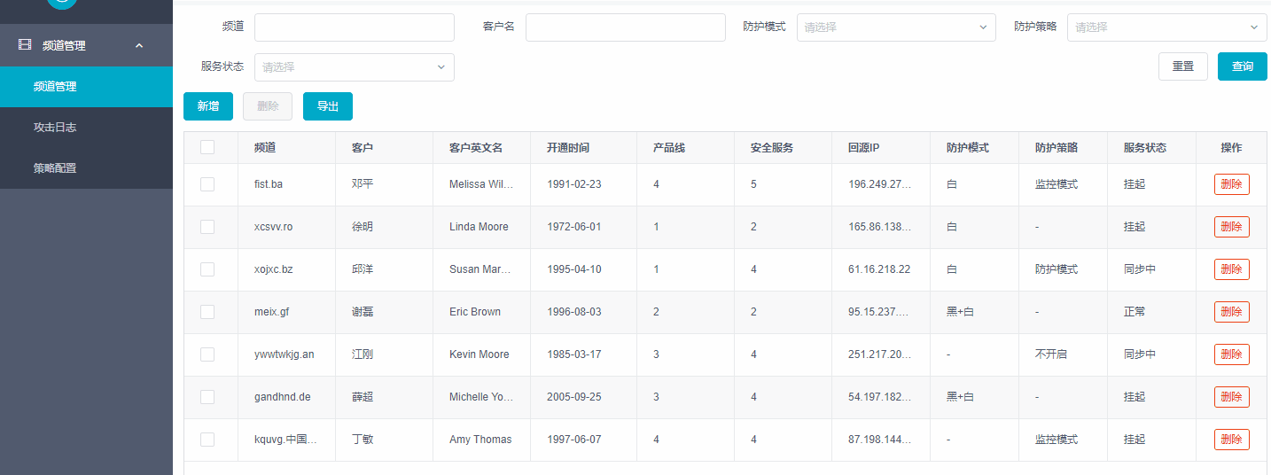Click 不开启 strategy in ywwtwkjg.an row
1271x475 pixels.
pyautogui.click(x=1051, y=354)
